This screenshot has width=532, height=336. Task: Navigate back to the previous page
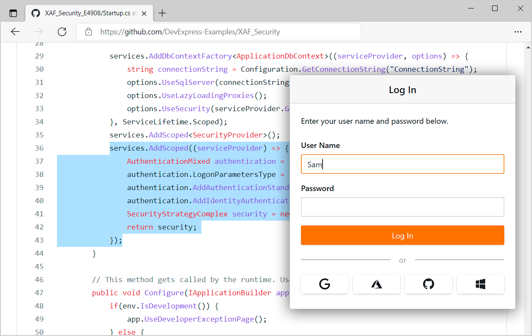click(x=15, y=31)
